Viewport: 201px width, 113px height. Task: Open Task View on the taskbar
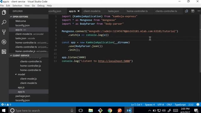[81, 110]
